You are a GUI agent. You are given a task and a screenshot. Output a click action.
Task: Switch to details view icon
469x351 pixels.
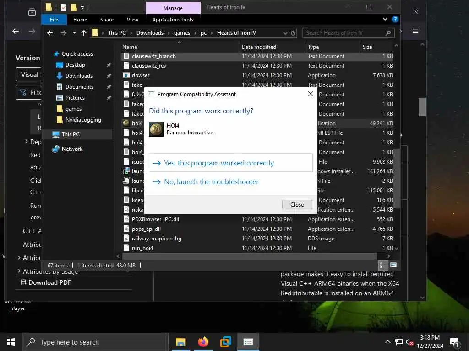(381, 265)
